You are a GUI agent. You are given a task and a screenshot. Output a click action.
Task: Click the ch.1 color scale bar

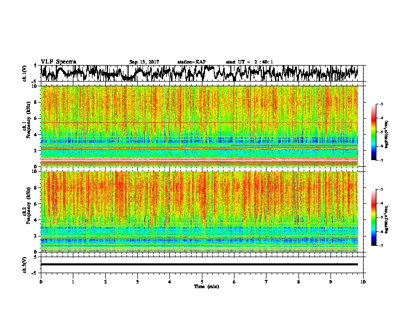click(x=373, y=132)
